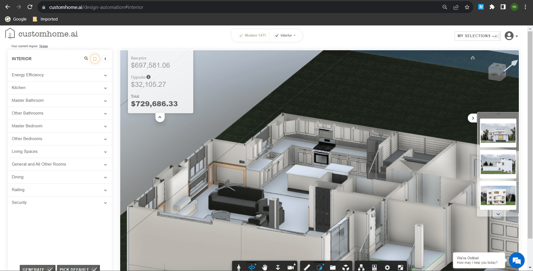Expand the Master Bedroom section

[60, 126]
